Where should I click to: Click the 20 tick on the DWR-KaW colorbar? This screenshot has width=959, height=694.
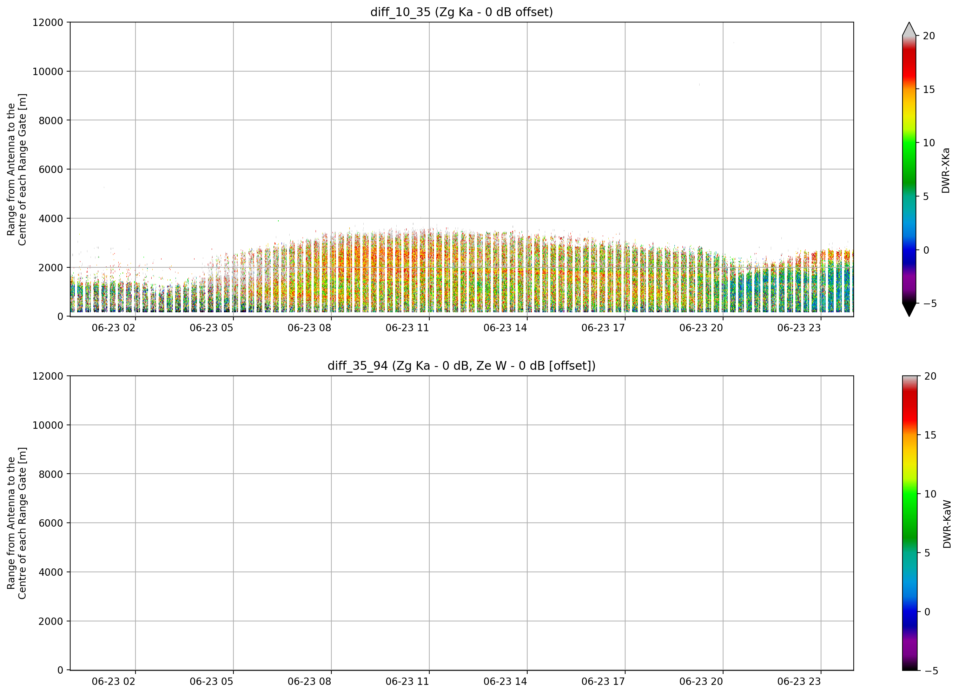coord(930,376)
